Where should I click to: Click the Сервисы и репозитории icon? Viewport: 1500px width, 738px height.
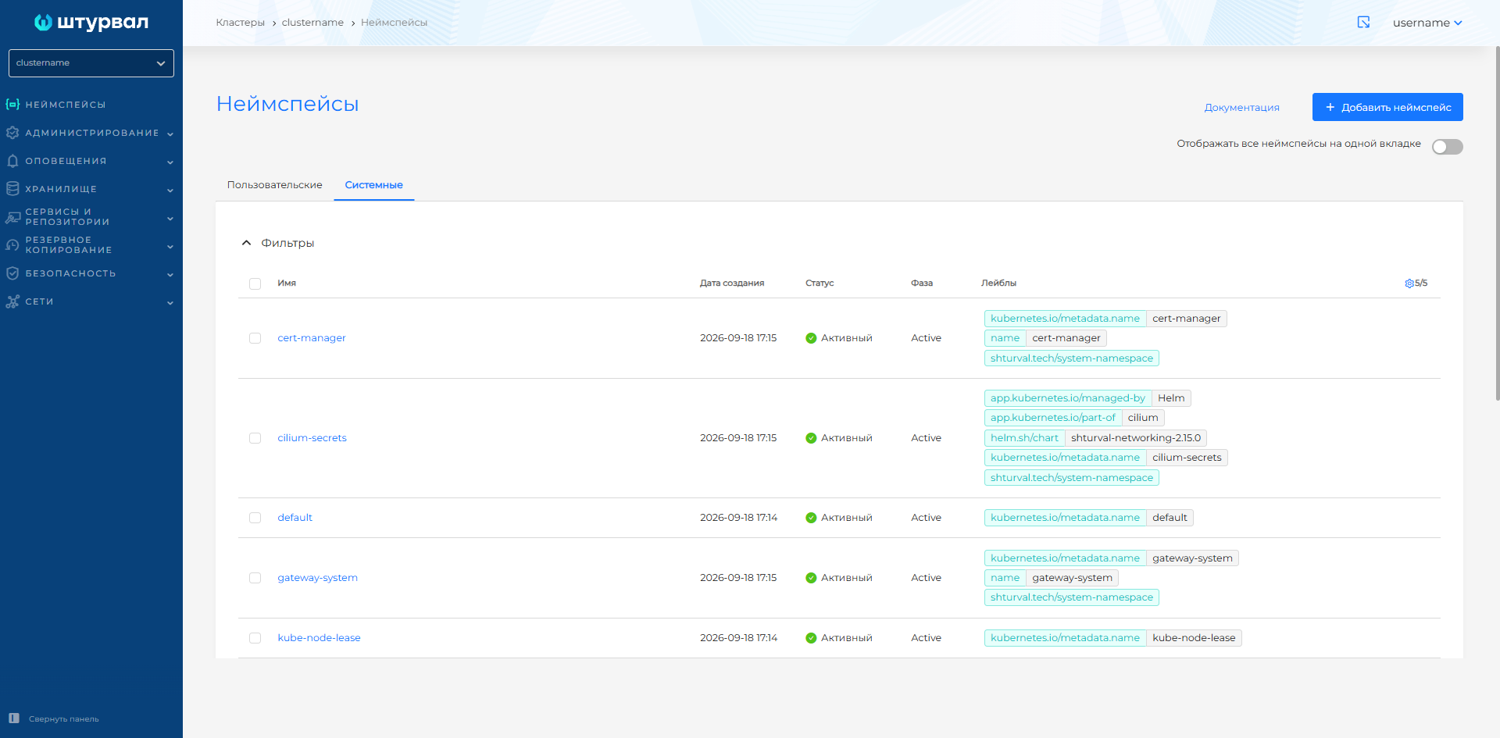click(12, 217)
